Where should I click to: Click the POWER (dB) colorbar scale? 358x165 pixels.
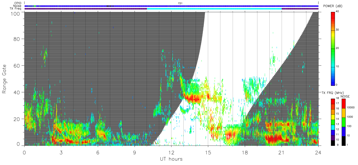(333, 48)
